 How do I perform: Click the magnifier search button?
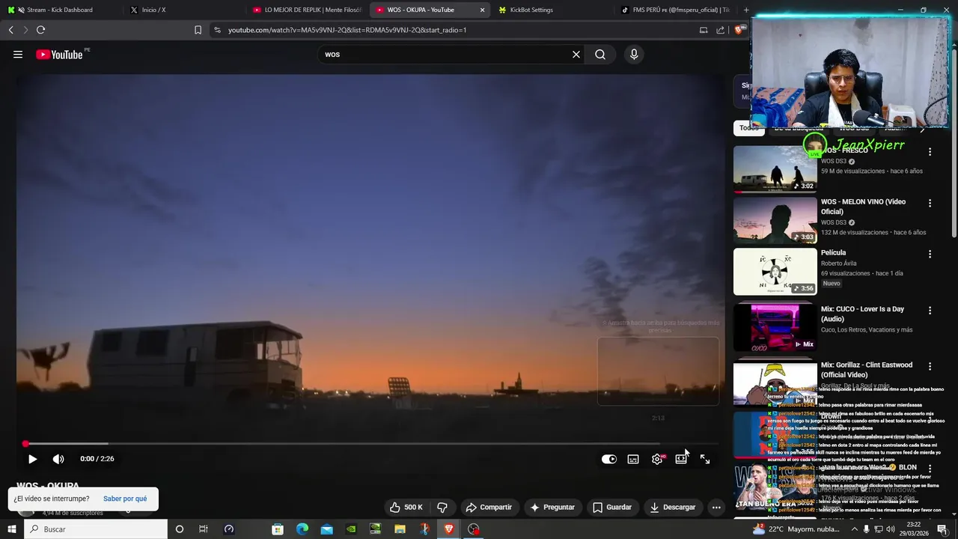(x=600, y=55)
